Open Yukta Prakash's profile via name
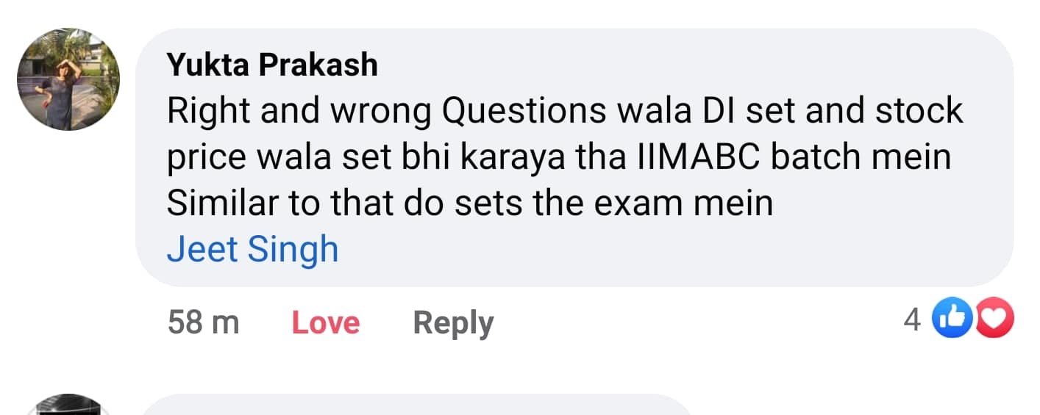1040x415 pixels. 272,65
